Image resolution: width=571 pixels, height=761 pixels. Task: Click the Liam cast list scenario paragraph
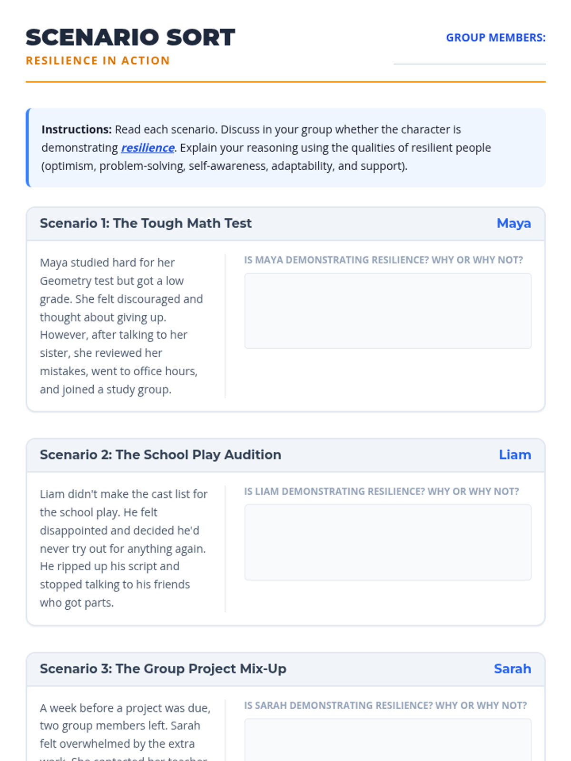[x=123, y=548]
